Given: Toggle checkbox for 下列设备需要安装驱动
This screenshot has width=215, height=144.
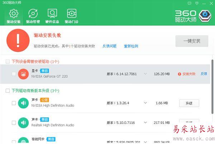Looking at the screenshot, I should click(8, 61).
